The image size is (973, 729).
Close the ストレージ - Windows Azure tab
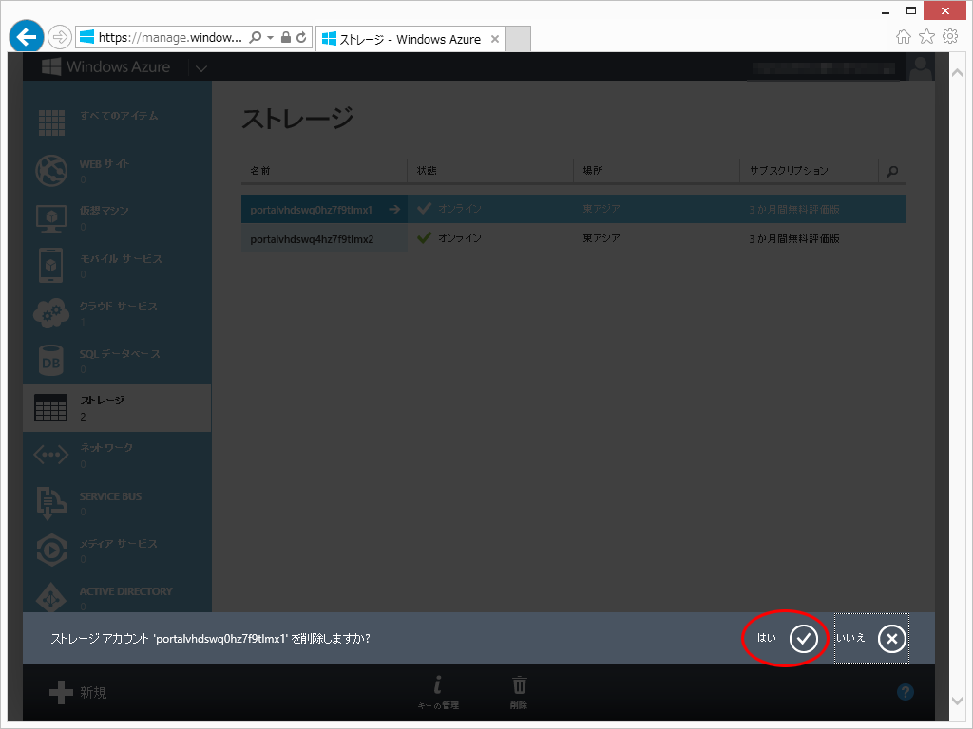click(x=494, y=39)
